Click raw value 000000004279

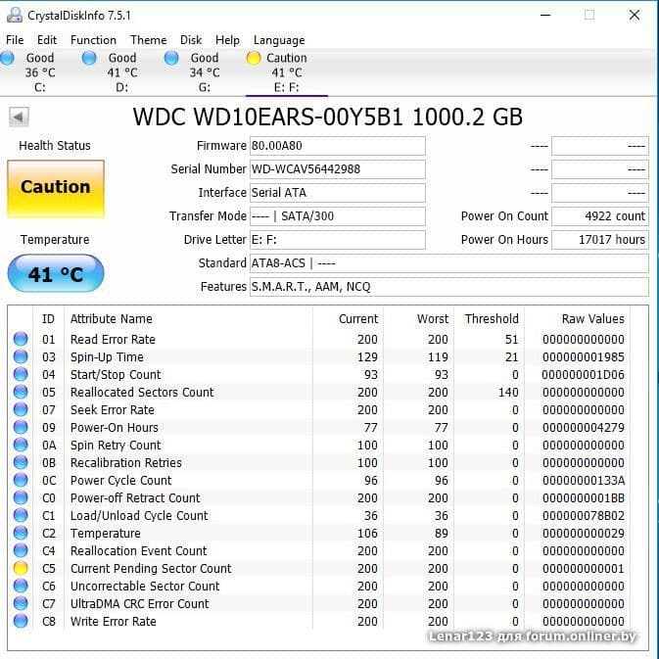pyautogui.click(x=584, y=428)
